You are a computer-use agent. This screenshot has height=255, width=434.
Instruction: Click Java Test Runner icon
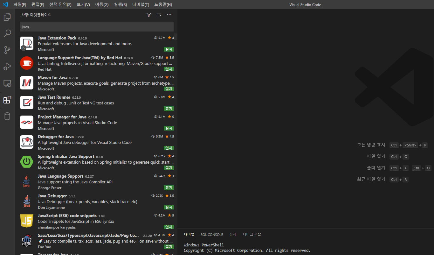pyautogui.click(x=27, y=103)
